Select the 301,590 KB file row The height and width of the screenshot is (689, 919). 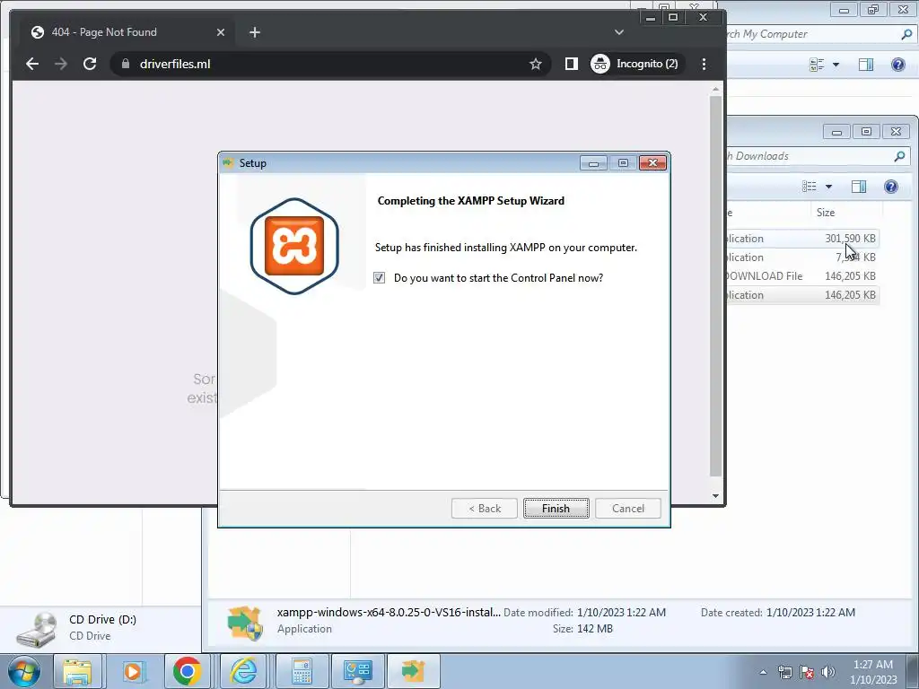[x=801, y=239]
